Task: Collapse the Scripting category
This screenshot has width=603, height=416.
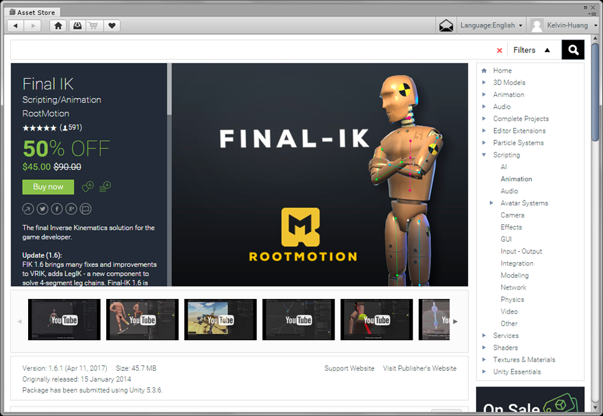Action: click(484, 155)
